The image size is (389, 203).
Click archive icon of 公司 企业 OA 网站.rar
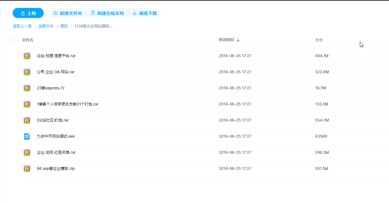click(x=27, y=72)
